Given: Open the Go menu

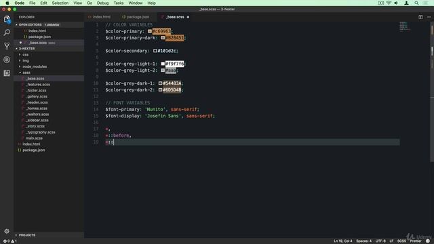Looking at the screenshot, I should [x=90, y=3].
